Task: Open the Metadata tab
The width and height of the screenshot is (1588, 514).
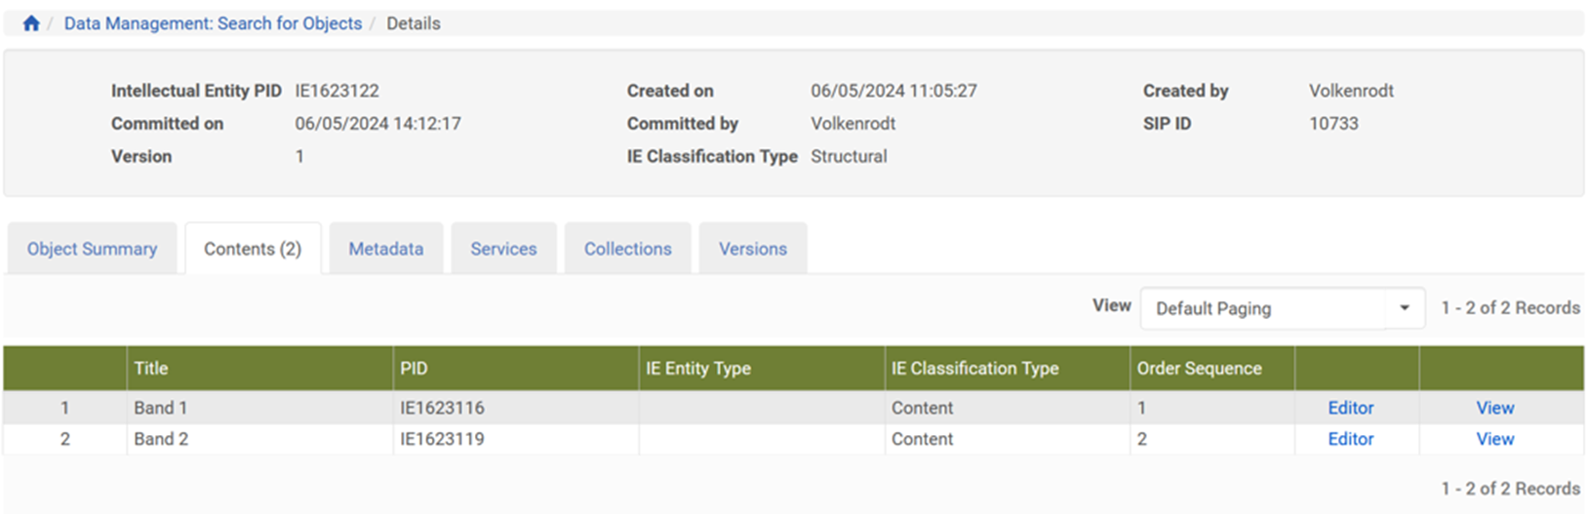Action: tap(386, 249)
